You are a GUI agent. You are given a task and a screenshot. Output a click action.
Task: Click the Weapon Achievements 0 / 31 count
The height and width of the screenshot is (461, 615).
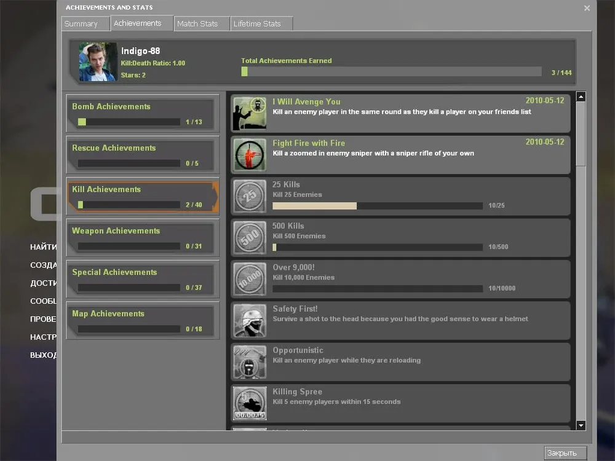194,246
